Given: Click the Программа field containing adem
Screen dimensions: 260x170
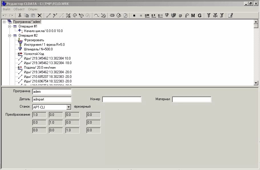Looking at the screenshot, I should 52,92.
